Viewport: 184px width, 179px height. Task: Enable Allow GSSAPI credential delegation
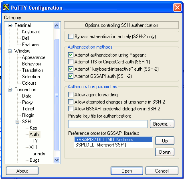click(71, 109)
